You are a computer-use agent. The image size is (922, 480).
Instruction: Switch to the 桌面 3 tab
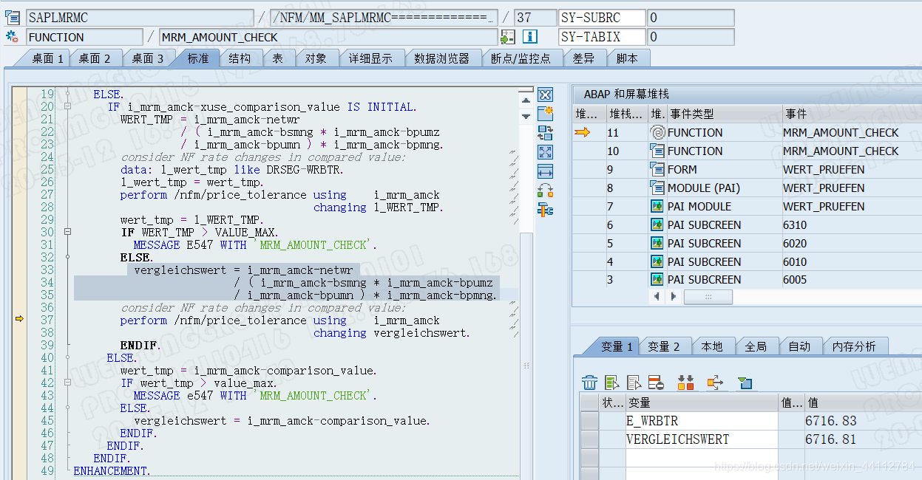pyautogui.click(x=148, y=58)
